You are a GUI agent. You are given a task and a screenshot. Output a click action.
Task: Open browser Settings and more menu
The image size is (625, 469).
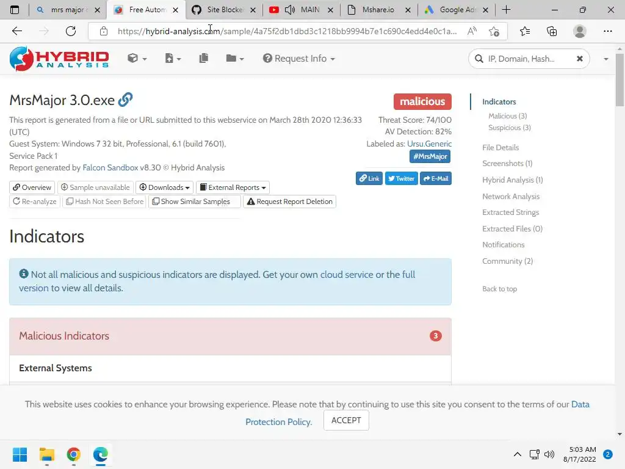(x=607, y=31)
